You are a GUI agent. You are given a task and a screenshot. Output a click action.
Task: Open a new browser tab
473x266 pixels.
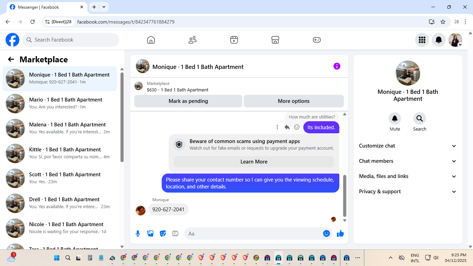pos(94,7)
